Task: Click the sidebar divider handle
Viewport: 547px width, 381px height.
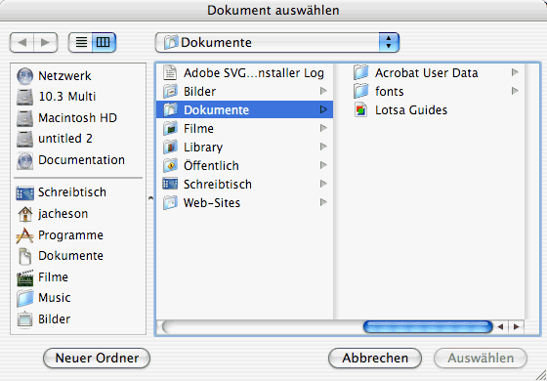Action: point(150,198)
